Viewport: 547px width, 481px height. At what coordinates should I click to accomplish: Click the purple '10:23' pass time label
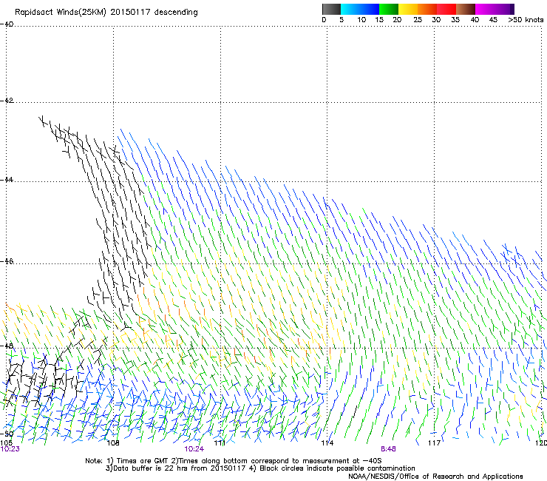coord(10,449)
